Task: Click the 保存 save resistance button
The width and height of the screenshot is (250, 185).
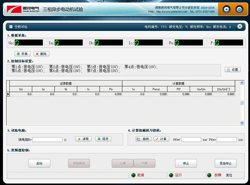Action: (103, 139)
